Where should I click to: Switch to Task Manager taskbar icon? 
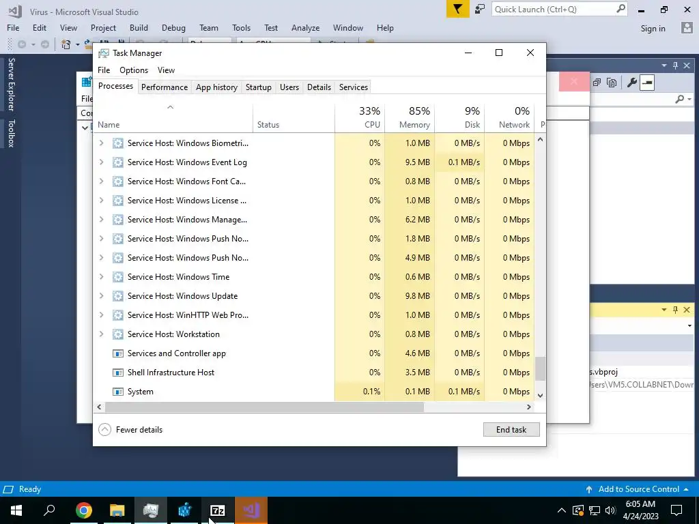click(151, 510)
